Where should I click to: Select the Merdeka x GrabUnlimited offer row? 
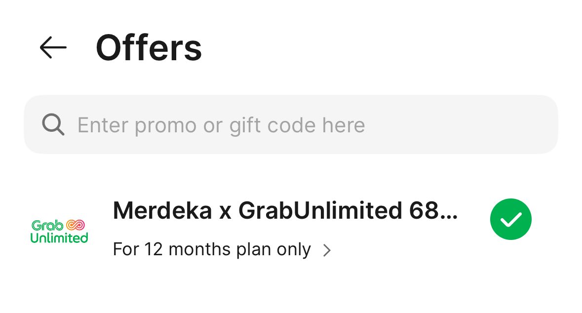[285, 231]
